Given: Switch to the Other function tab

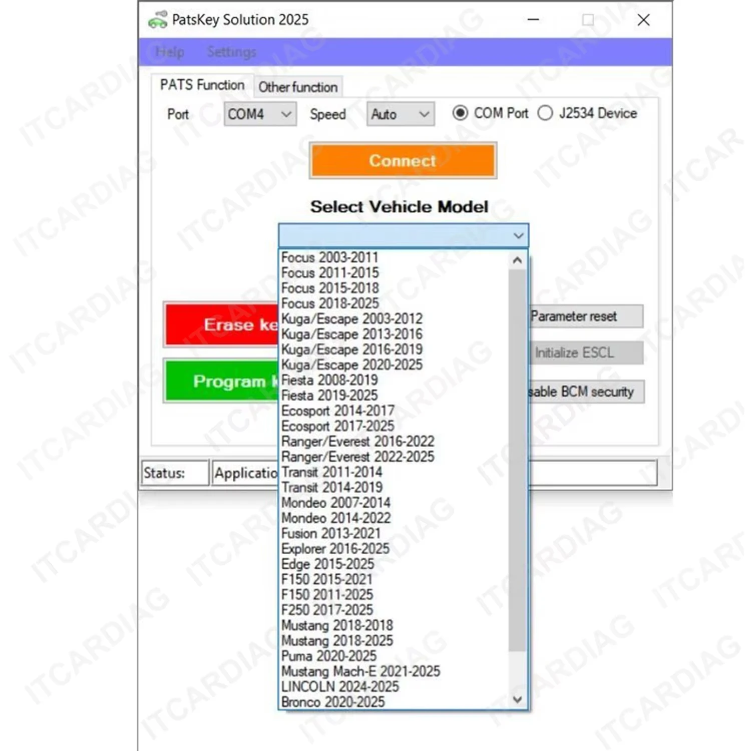Looking at the screenshot, I should [298, 87].
